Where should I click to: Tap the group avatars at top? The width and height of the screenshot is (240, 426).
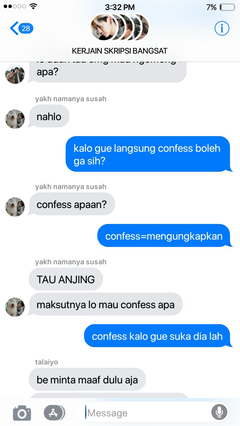coord(120,27)
